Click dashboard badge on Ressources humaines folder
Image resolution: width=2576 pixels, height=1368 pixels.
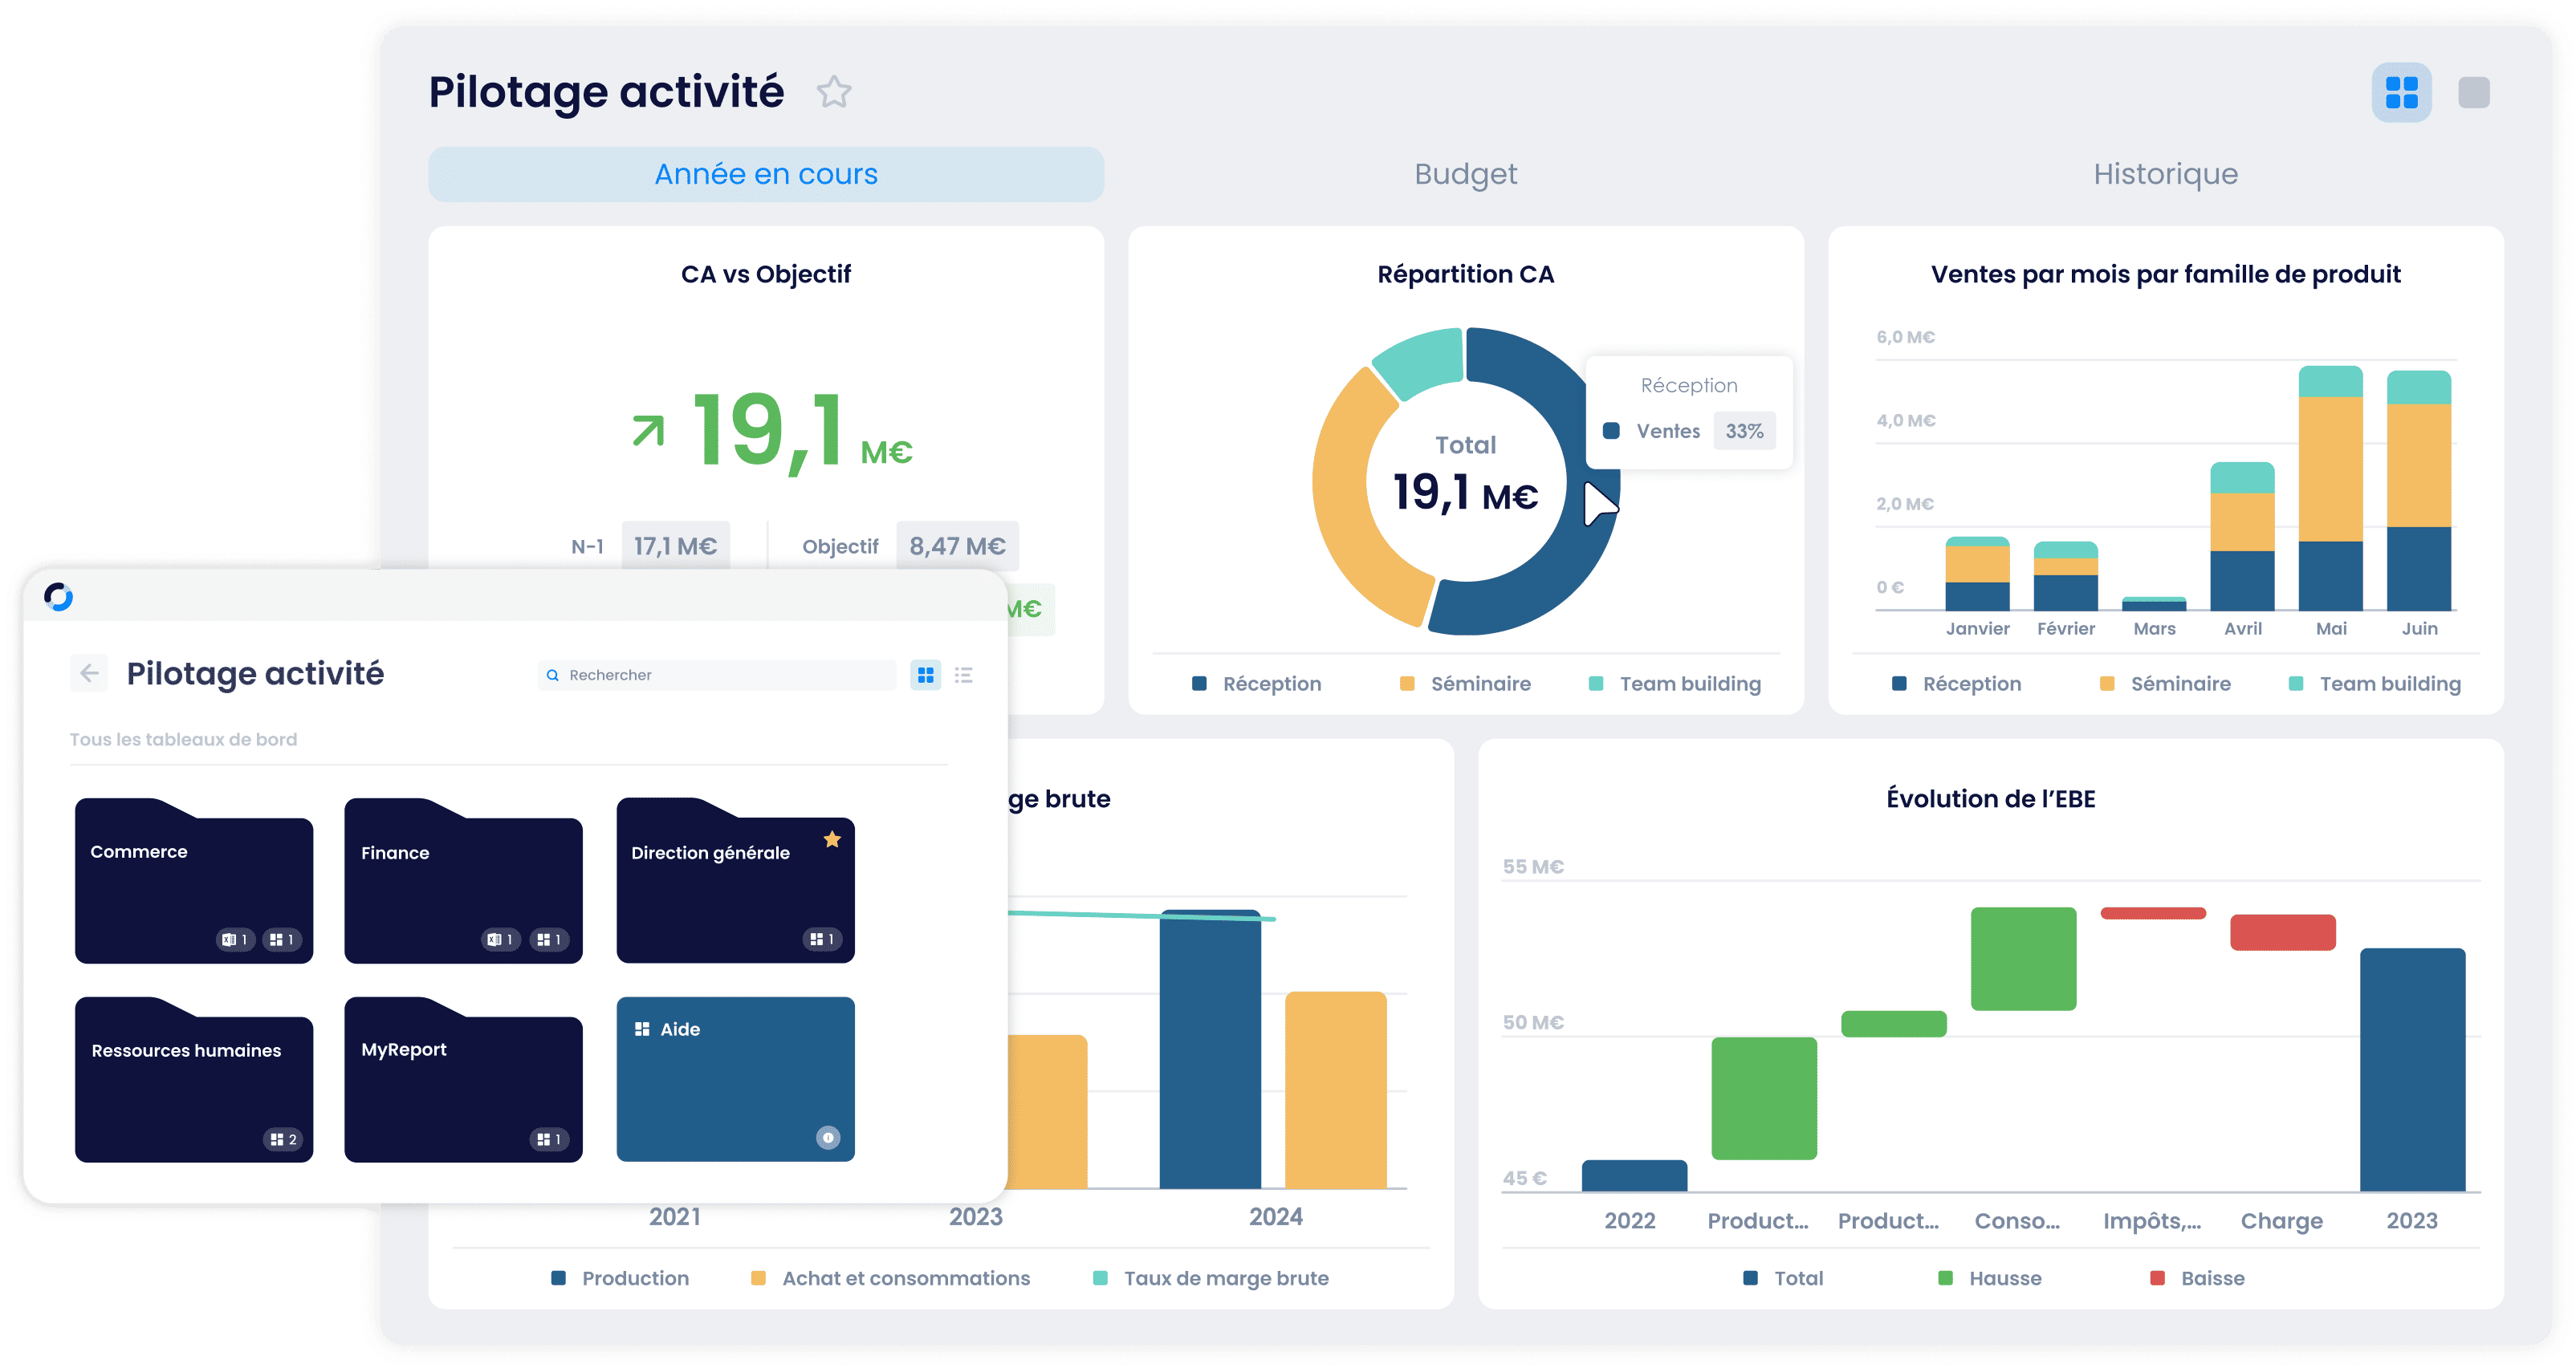[283, 1139]
